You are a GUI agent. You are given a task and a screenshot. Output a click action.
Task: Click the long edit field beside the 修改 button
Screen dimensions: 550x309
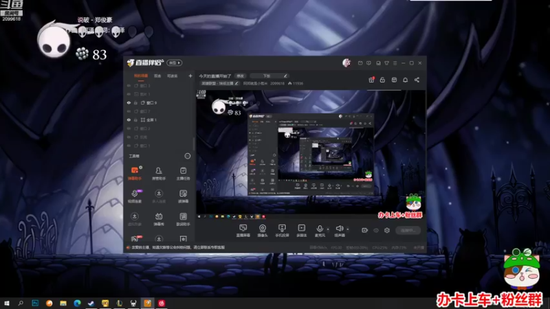pyautogui.click(x=269, y=76)
